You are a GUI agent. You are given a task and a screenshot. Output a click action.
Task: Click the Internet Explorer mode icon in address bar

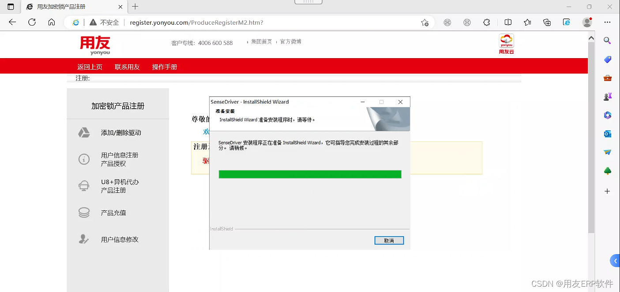pos(76,22)
